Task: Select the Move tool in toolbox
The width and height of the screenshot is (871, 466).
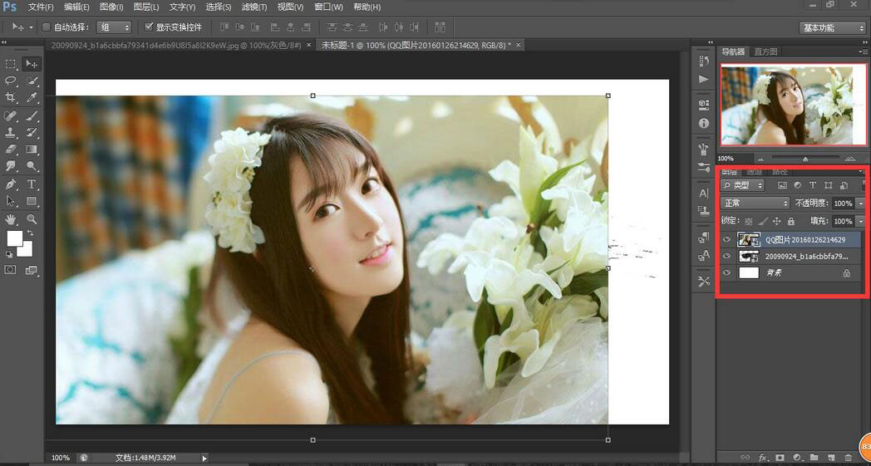Action: (x=32, y=64)
